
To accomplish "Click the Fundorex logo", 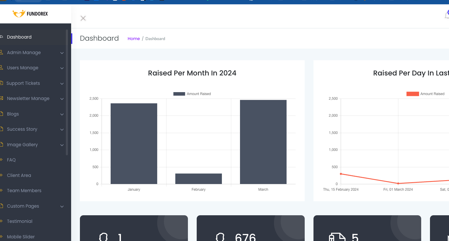I will point(30,14).
